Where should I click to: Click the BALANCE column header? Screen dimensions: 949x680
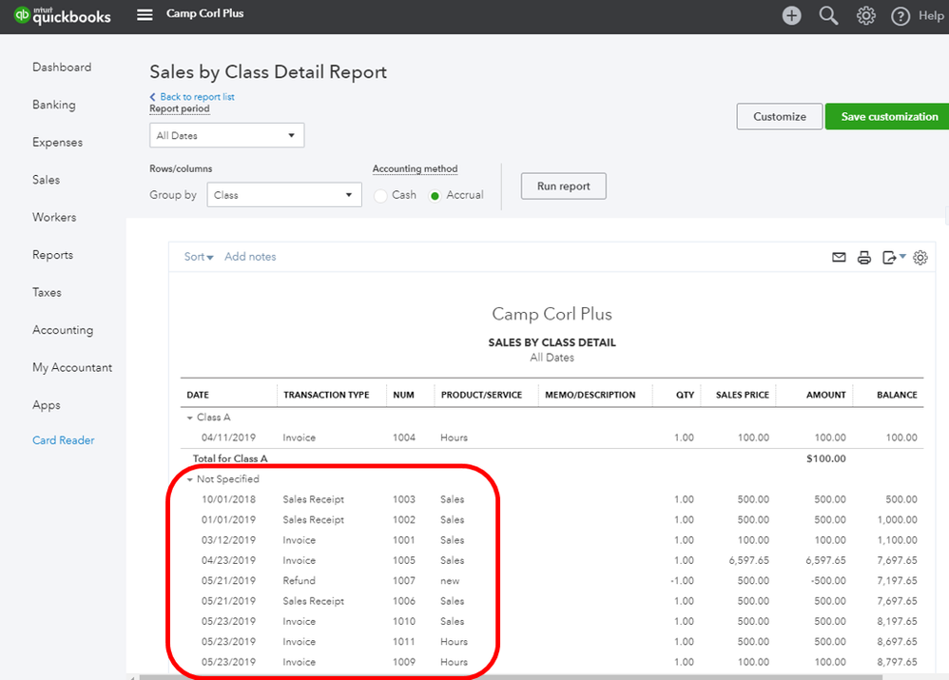(x=897, y=395)
